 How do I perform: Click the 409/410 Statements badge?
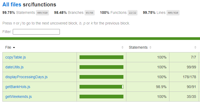coord(42,13)
